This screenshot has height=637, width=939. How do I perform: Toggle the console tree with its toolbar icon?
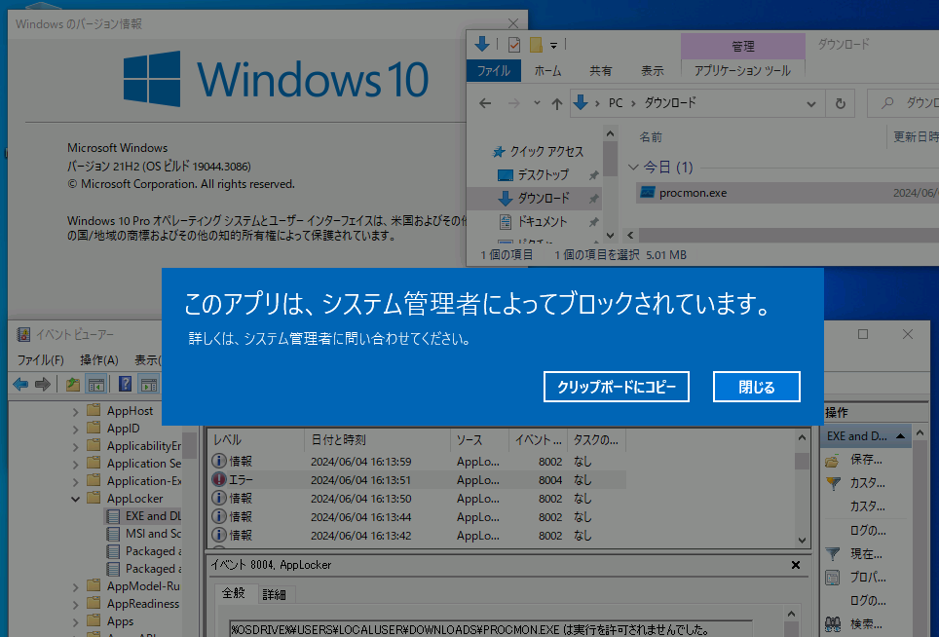pos(95,384)
